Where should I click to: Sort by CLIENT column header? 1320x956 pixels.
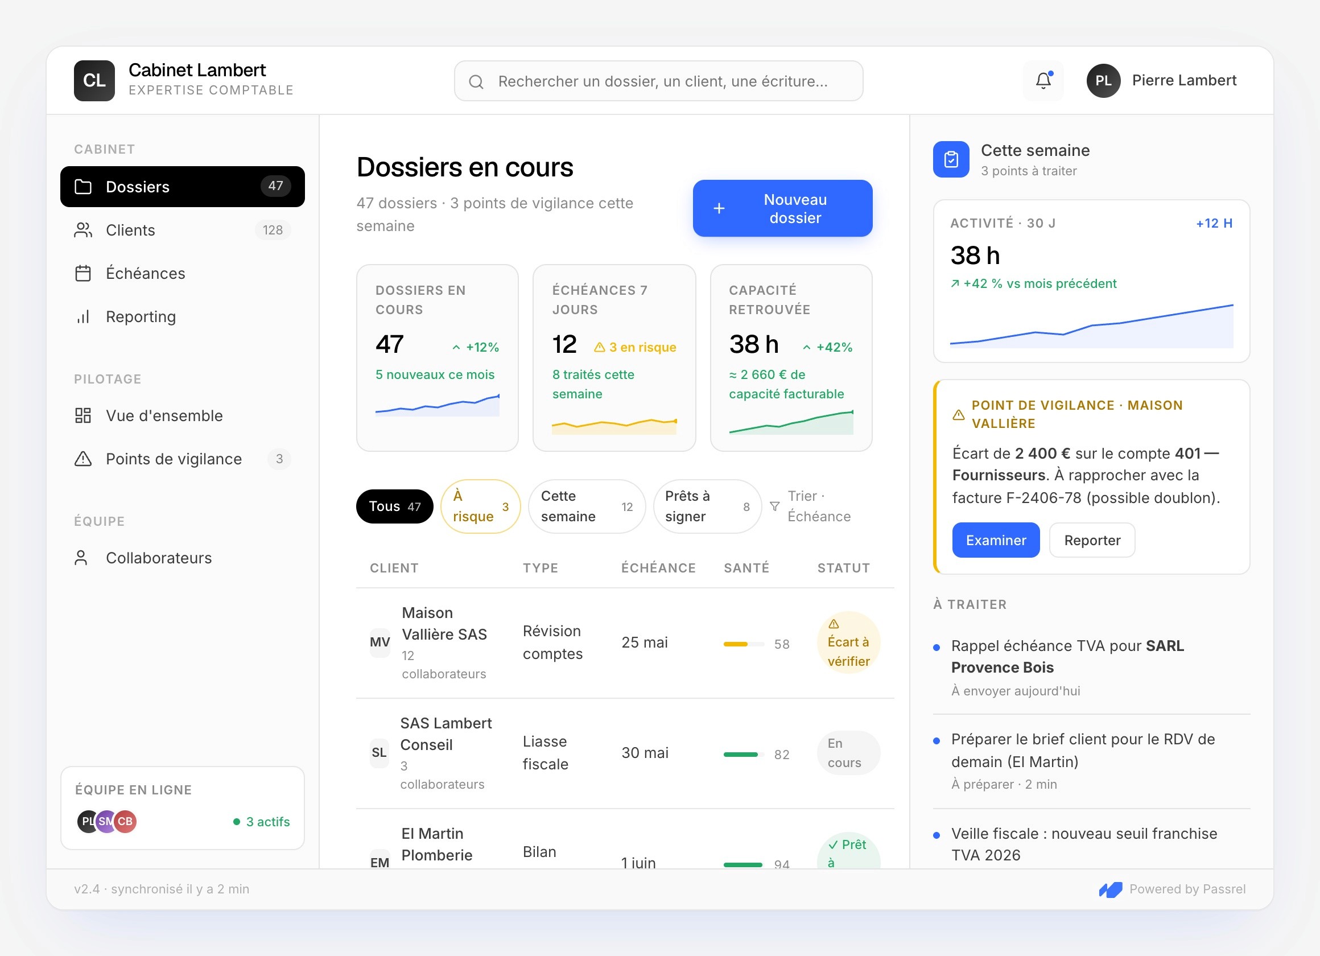[x=394, y=568]
